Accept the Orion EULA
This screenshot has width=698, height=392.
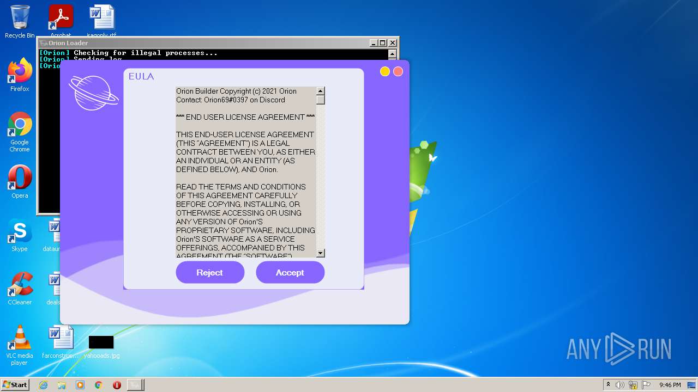(x=290, y=272)
